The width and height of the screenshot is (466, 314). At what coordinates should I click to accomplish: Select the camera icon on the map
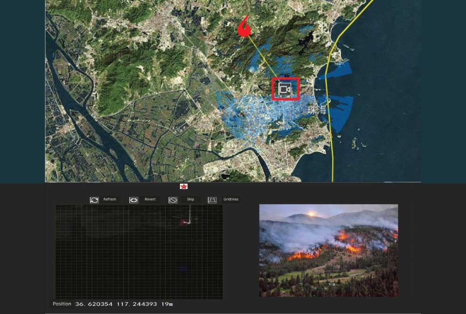pyautogui.click(x=285, y=89)
